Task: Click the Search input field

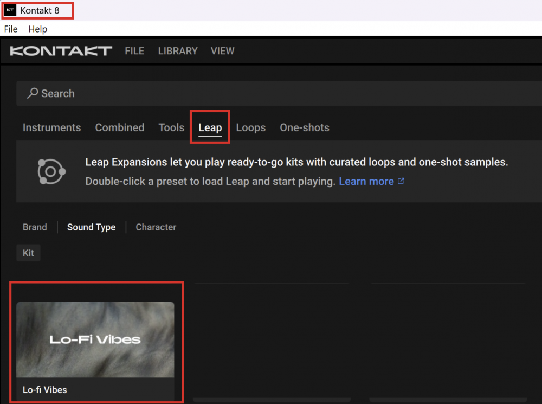Action: (x=279, y=93)
